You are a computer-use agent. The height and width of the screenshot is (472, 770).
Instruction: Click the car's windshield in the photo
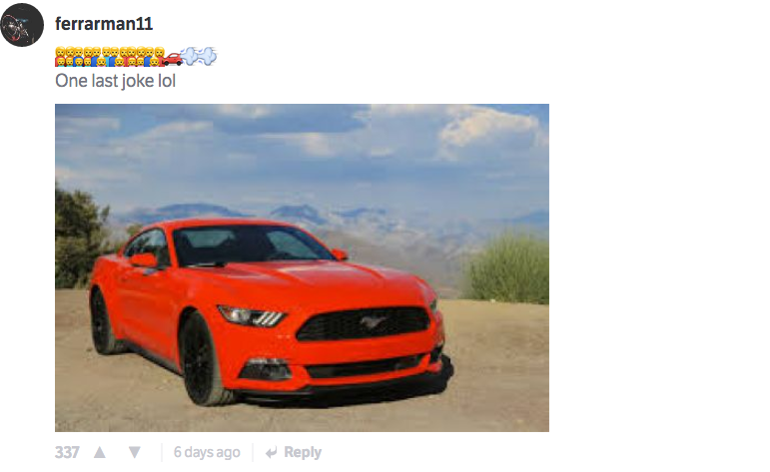[251, 244]
